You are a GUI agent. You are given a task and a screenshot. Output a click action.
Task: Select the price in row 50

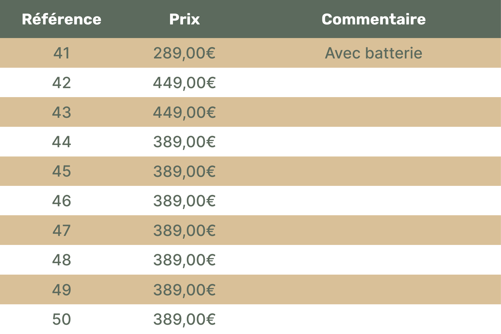tap(184, 319)
